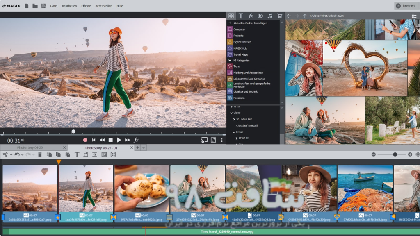Open the fx effects tab
Screen dimensions: 420x236
tap(251, 16)
